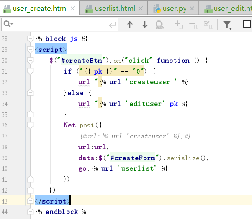Close the user_create.html tab

(73, 9)
